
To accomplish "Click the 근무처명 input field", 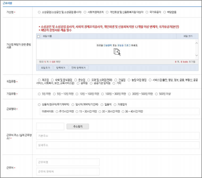I will pos(68,162).
